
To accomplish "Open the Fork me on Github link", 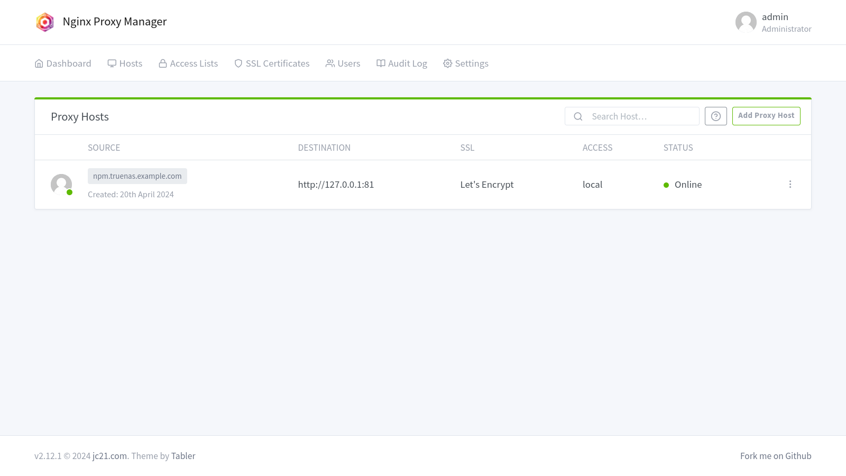I will pos(776,455).
